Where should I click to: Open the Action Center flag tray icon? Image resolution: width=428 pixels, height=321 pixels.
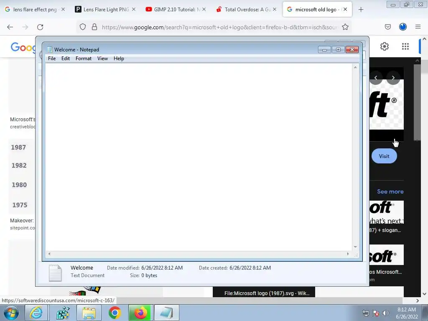click(376, 313)
